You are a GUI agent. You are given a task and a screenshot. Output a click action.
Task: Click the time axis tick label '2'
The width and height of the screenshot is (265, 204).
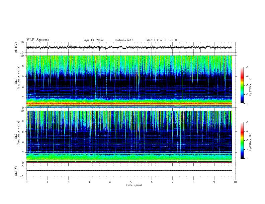click(68, 182)
